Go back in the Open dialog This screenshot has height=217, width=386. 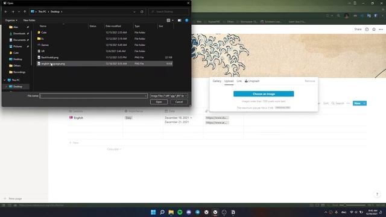tap(6, 11)
